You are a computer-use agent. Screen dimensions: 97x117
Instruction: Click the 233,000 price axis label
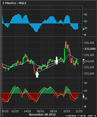pos(89,73)
